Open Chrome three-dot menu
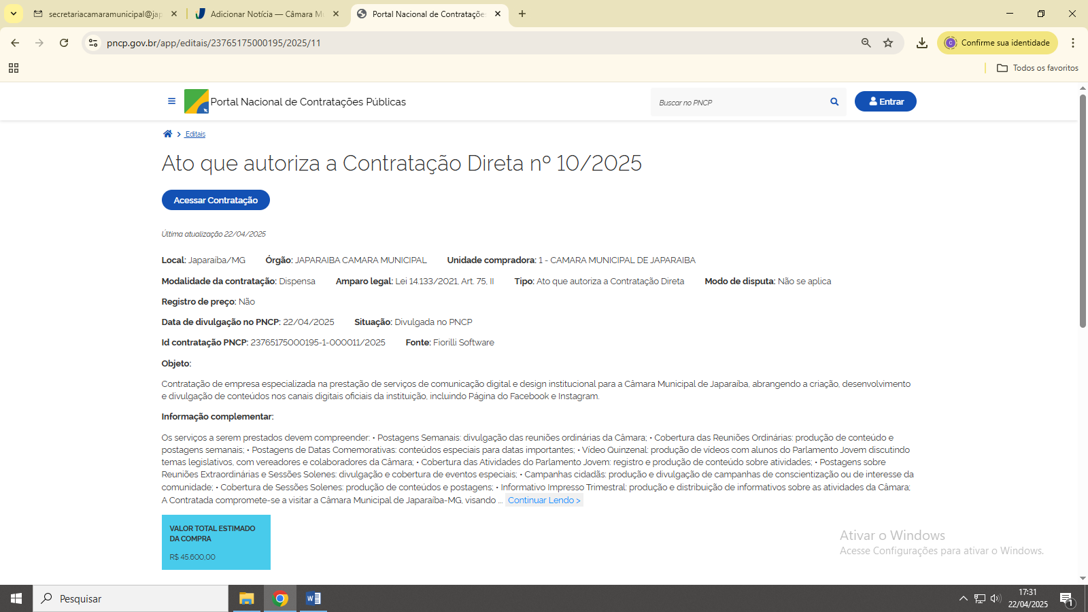Image resolution: width=1088 pixels, height=612 pixels. (x=1073, y=43)
